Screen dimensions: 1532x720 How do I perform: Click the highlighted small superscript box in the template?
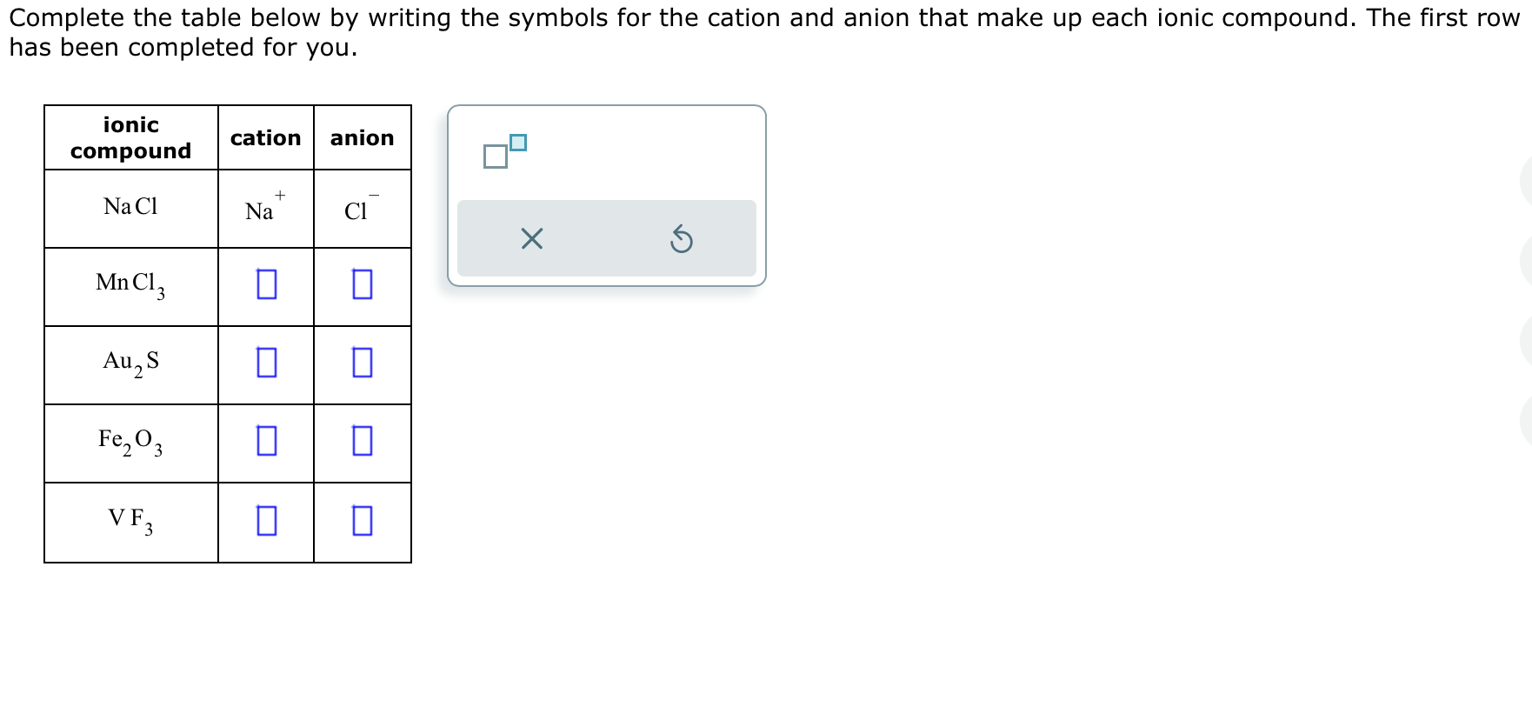point(518,141)
